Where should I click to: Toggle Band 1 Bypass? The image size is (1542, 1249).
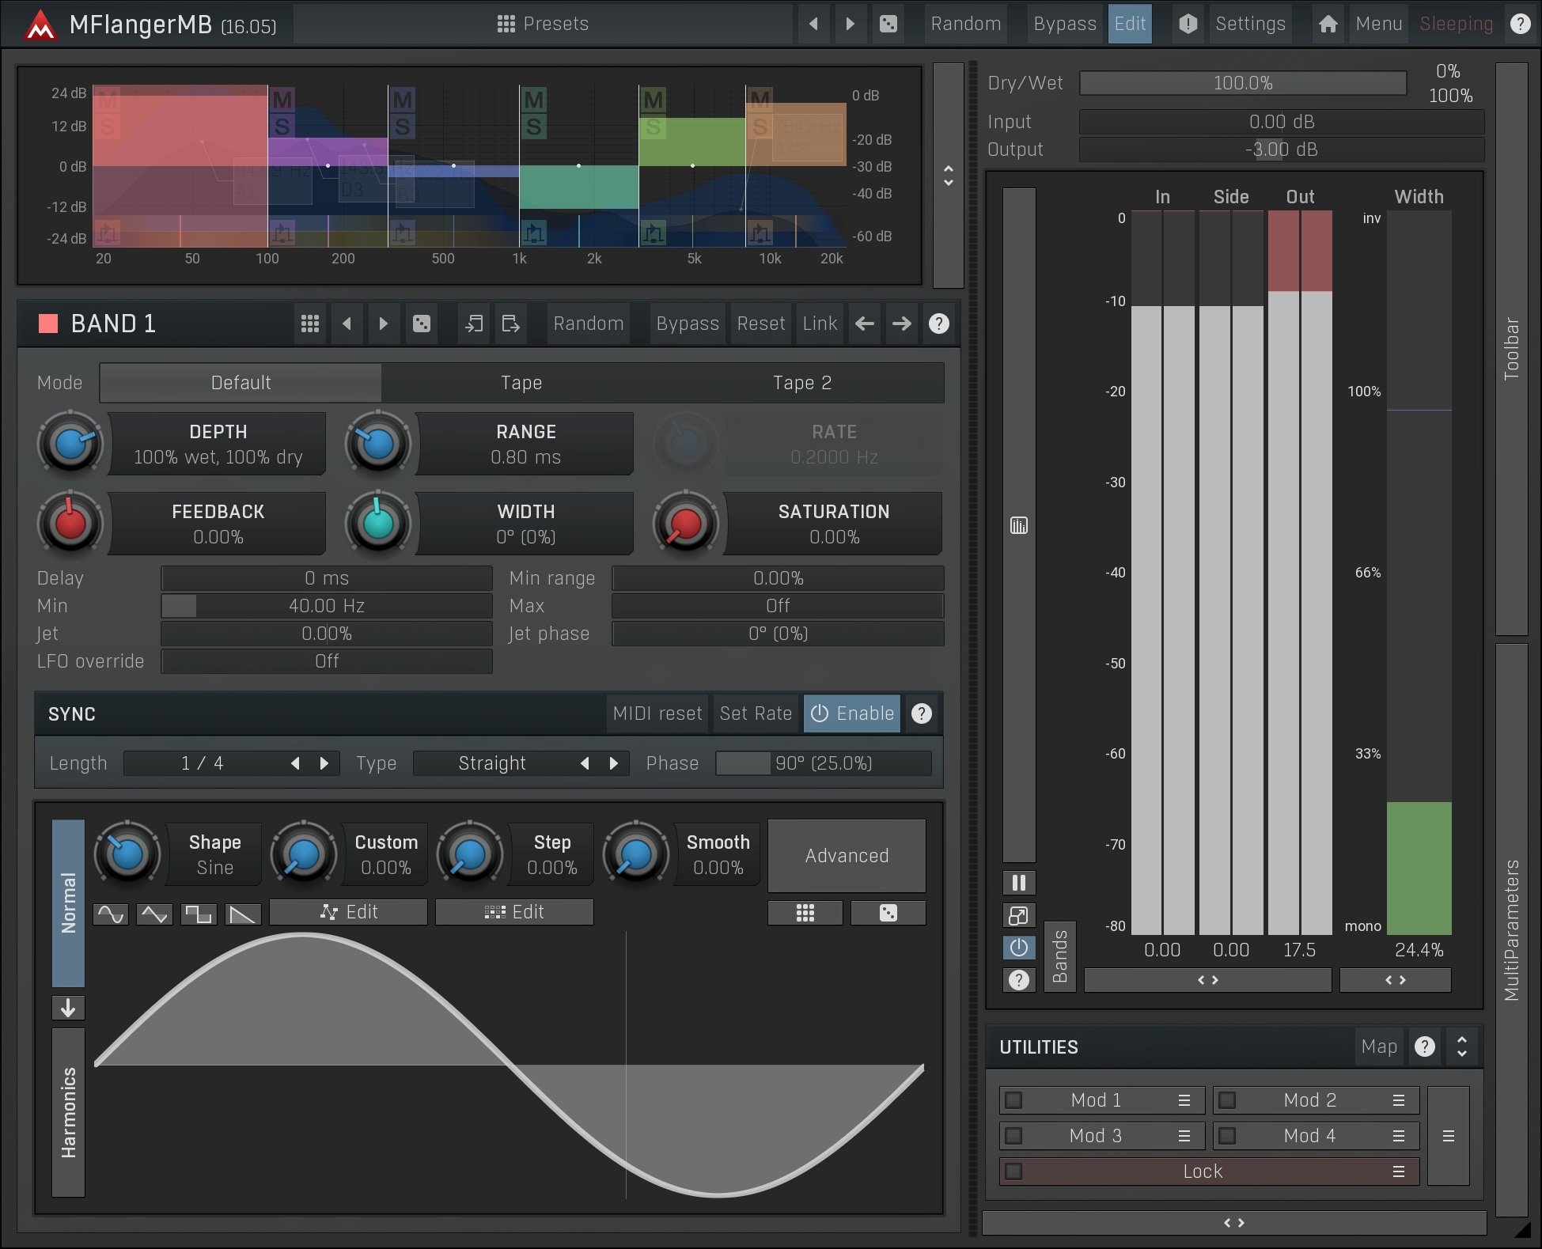688,324
